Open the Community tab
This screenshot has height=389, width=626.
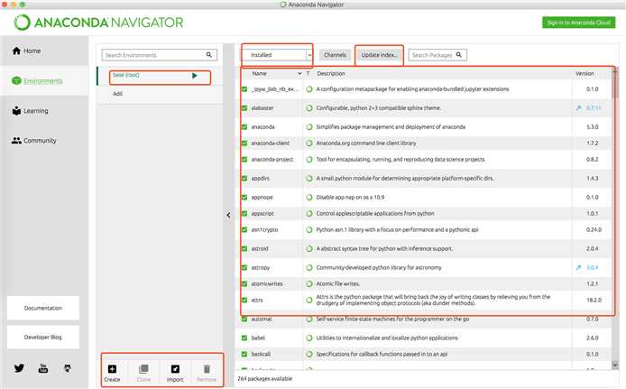point(44,141)
